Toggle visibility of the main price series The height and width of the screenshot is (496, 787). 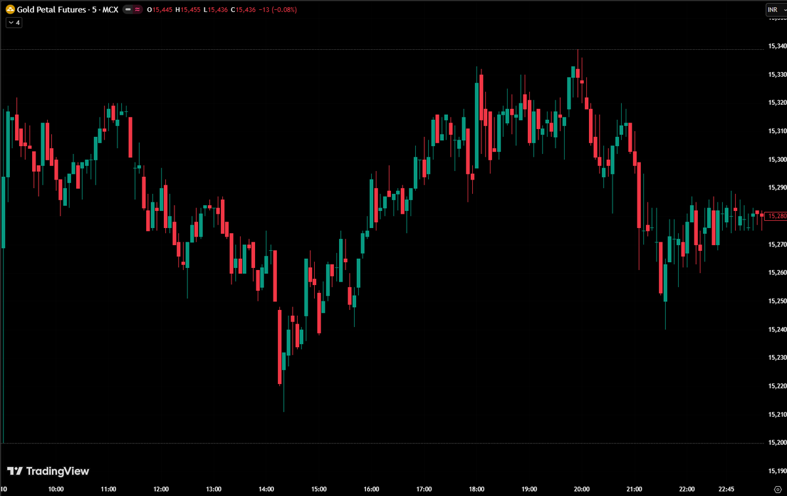128,9
